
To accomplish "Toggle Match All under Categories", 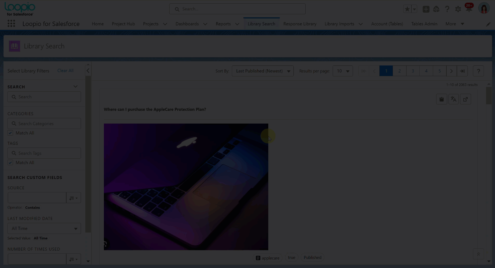I will click(10, 133).
